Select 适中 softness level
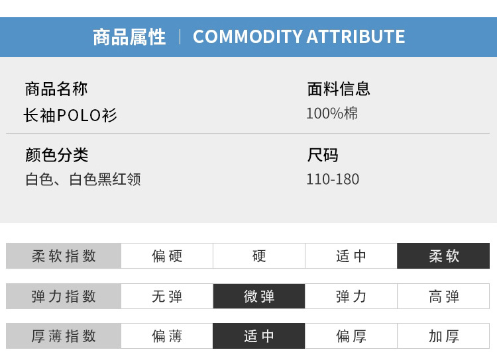Image resolution: width=497 pixels, height=364 pixels. tap(351, 256)
